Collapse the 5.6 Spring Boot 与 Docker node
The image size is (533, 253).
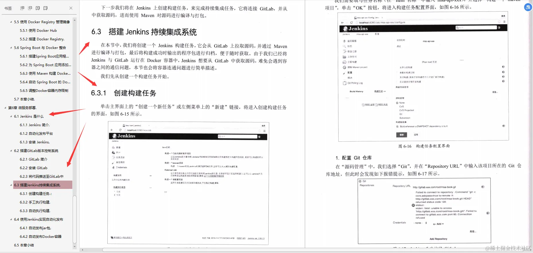coord(11,48)
